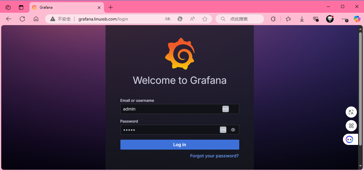Open the floating assistant face button
Screen dimensions: 364x171
coord(350,139)
